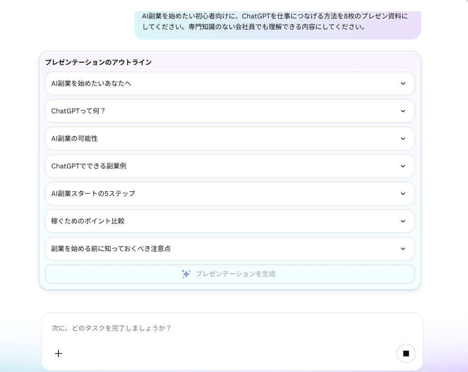This screenshot has width=468, height=372.
Task: Stop generation with the square button
Action: point(406,354)
